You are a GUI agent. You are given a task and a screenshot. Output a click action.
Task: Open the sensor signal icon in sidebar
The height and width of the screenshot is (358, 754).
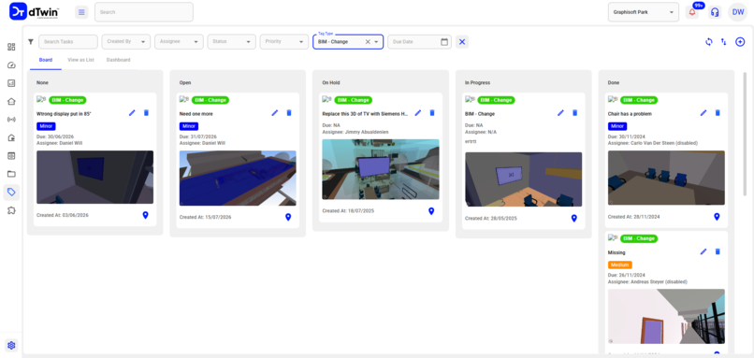tap(11, 120)
